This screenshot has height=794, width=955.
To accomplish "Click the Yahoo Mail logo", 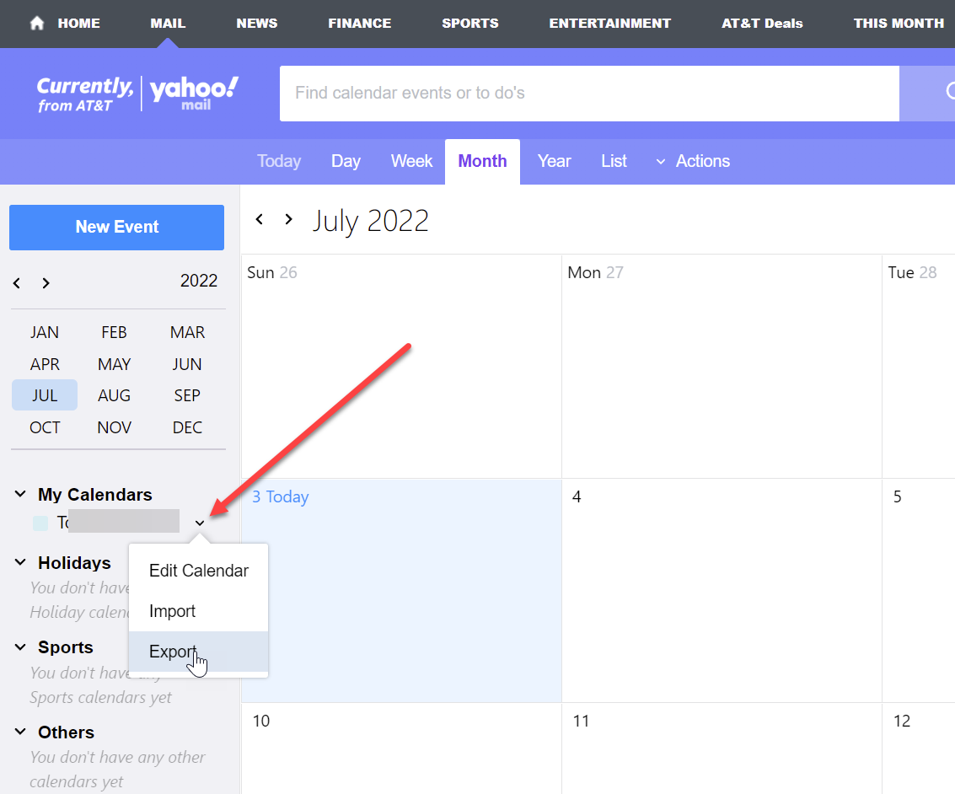I will (x=195, y=93).
